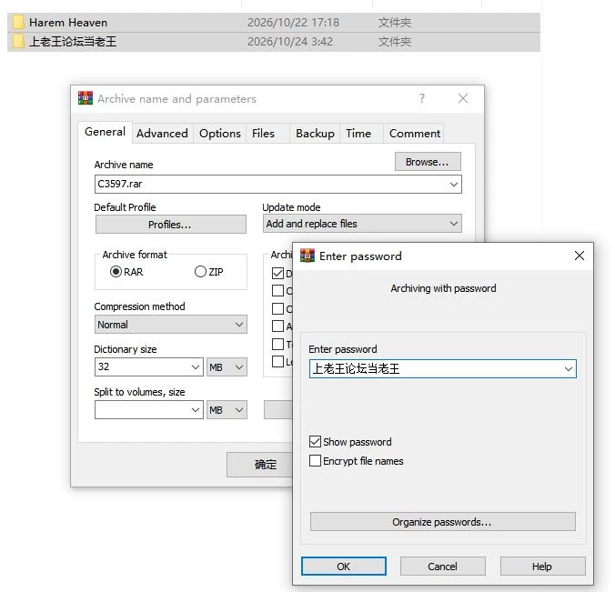Close the Archive name and parameters dialog

pos(463,98)
